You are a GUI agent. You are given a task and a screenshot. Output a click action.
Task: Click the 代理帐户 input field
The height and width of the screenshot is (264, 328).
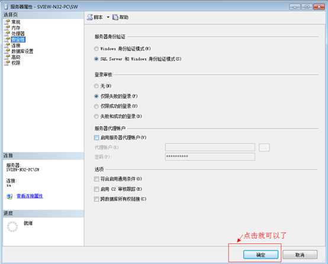pos(210,147)
